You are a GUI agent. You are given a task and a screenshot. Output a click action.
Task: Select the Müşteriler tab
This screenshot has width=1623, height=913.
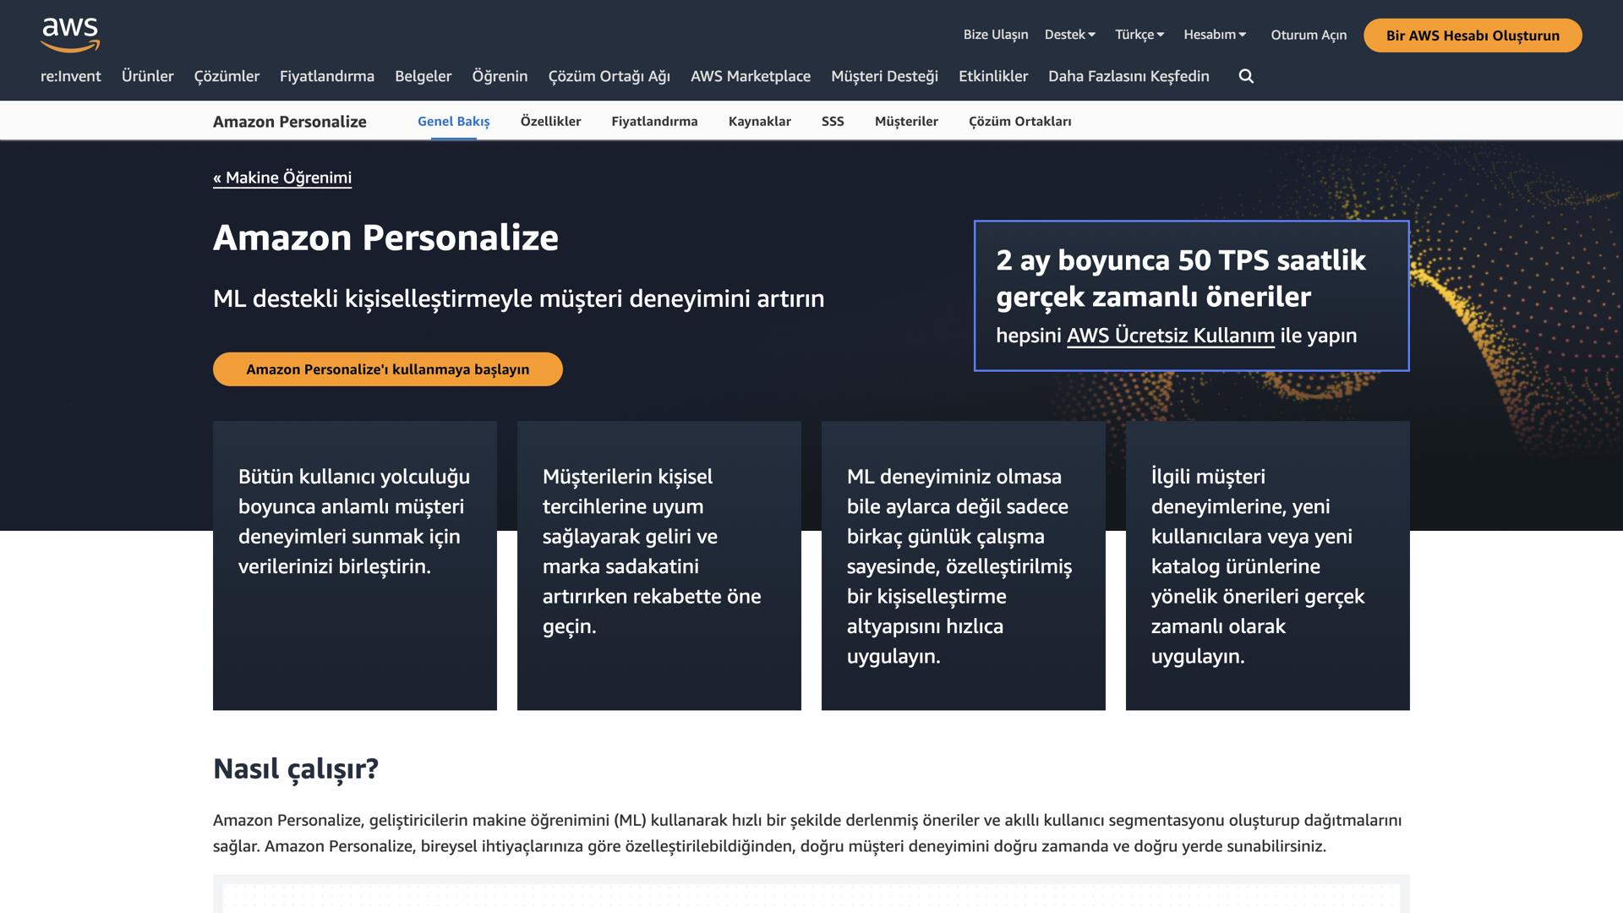(906, 121)
